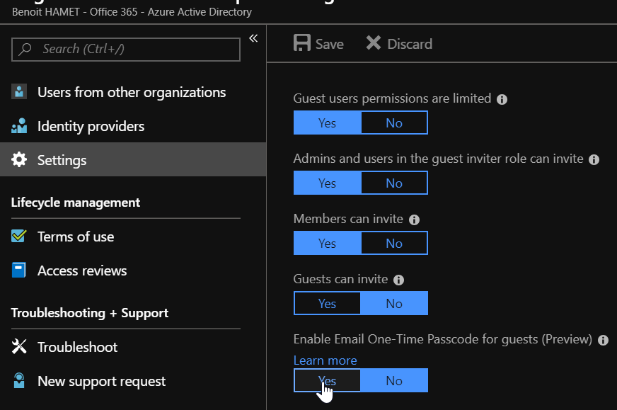
Task: Collapse the sidebar with double chevron
Action: [x=253, y=38]
